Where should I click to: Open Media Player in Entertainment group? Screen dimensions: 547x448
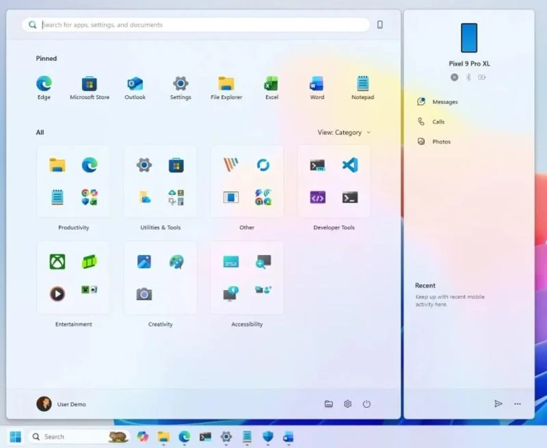(57, 294)
